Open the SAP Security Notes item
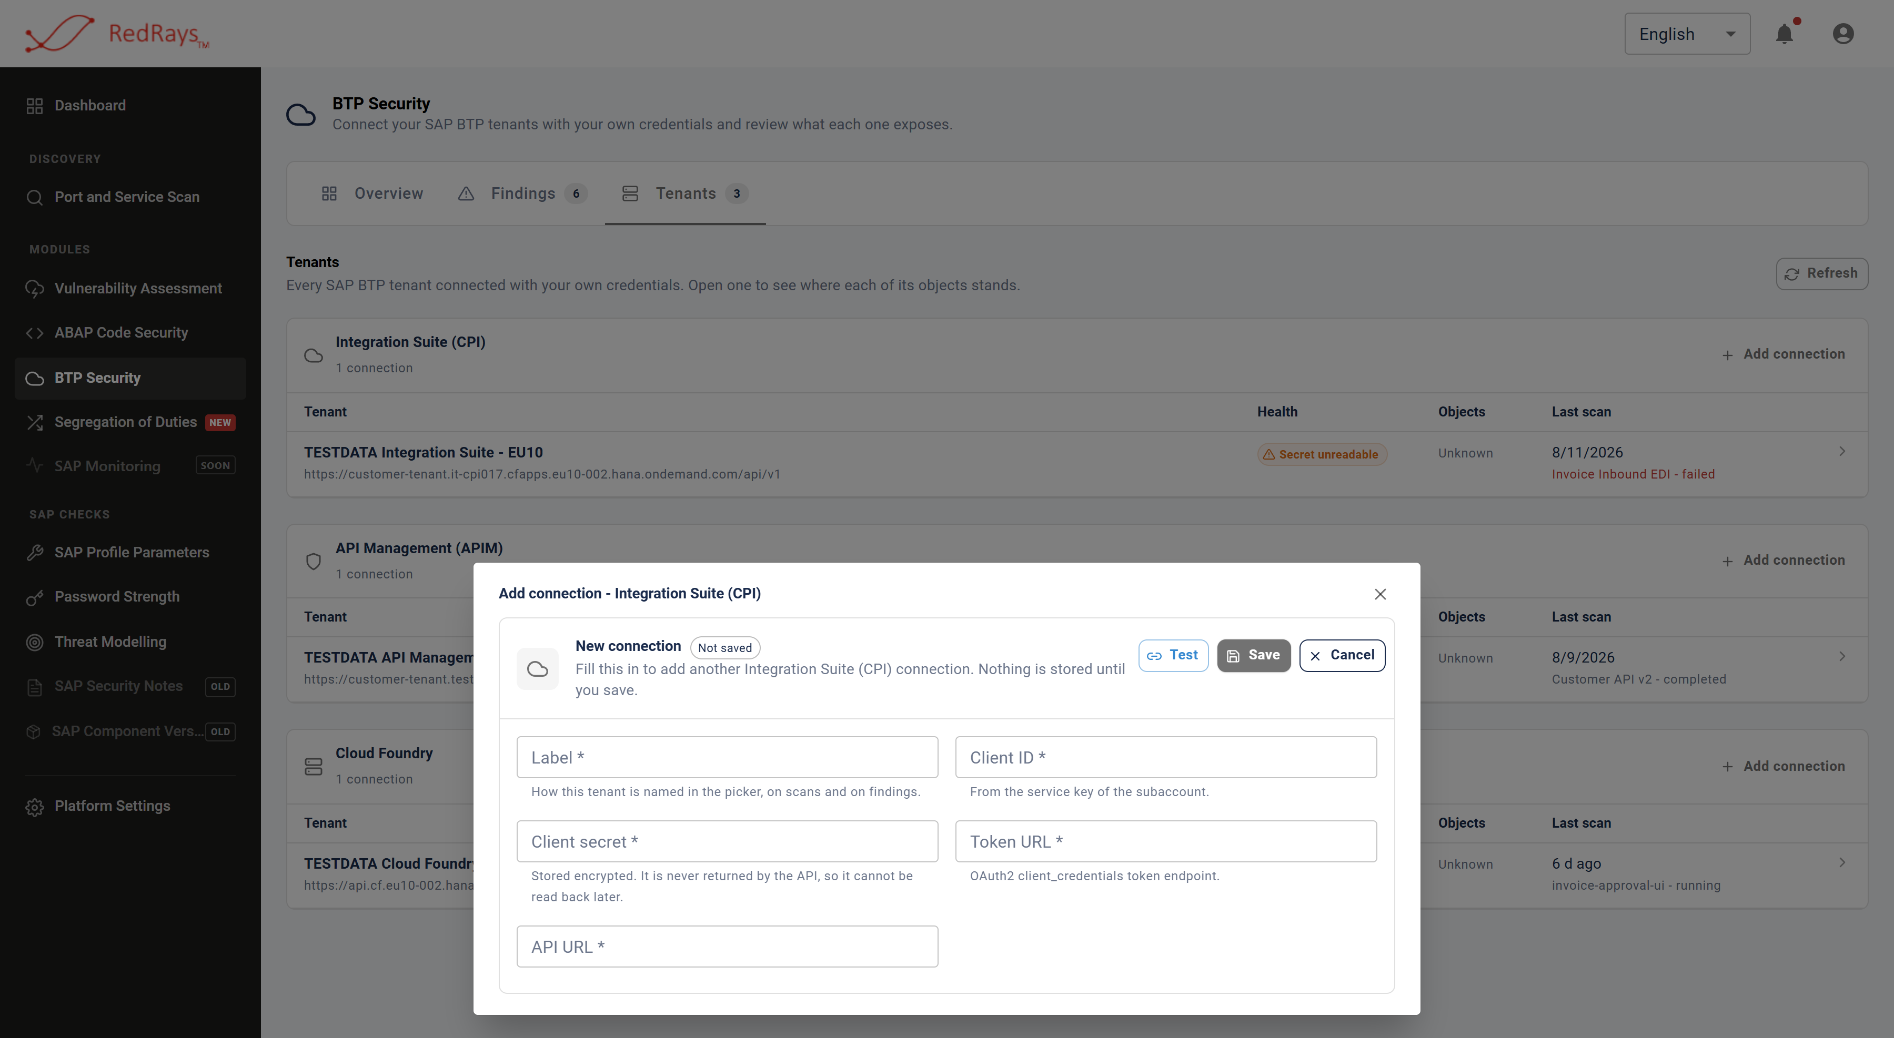This screenshot has width=1894, height=1038. pyautogui.click(x=130, y=686)
